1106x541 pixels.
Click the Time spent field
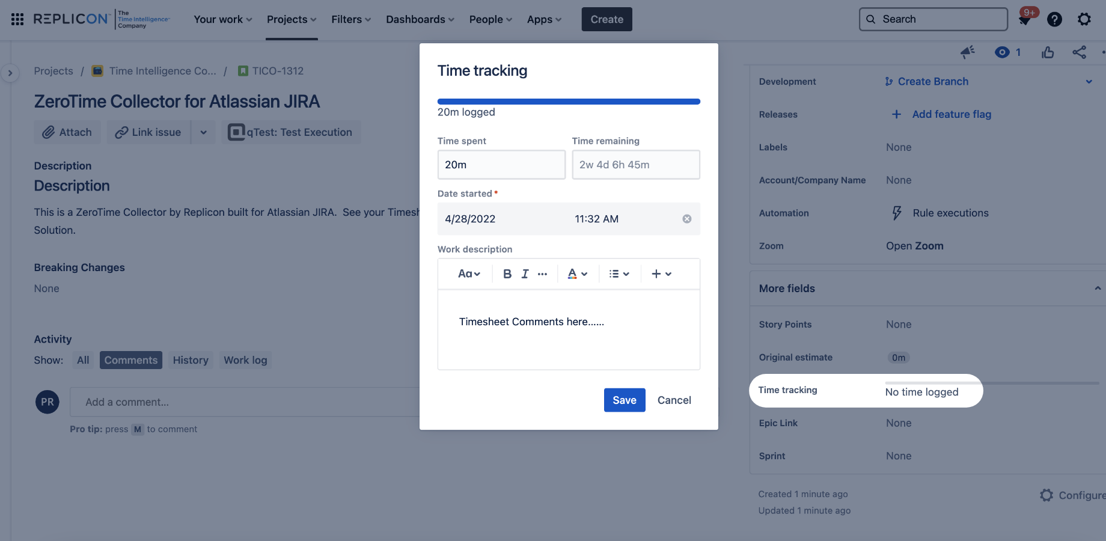coord(501,165)
